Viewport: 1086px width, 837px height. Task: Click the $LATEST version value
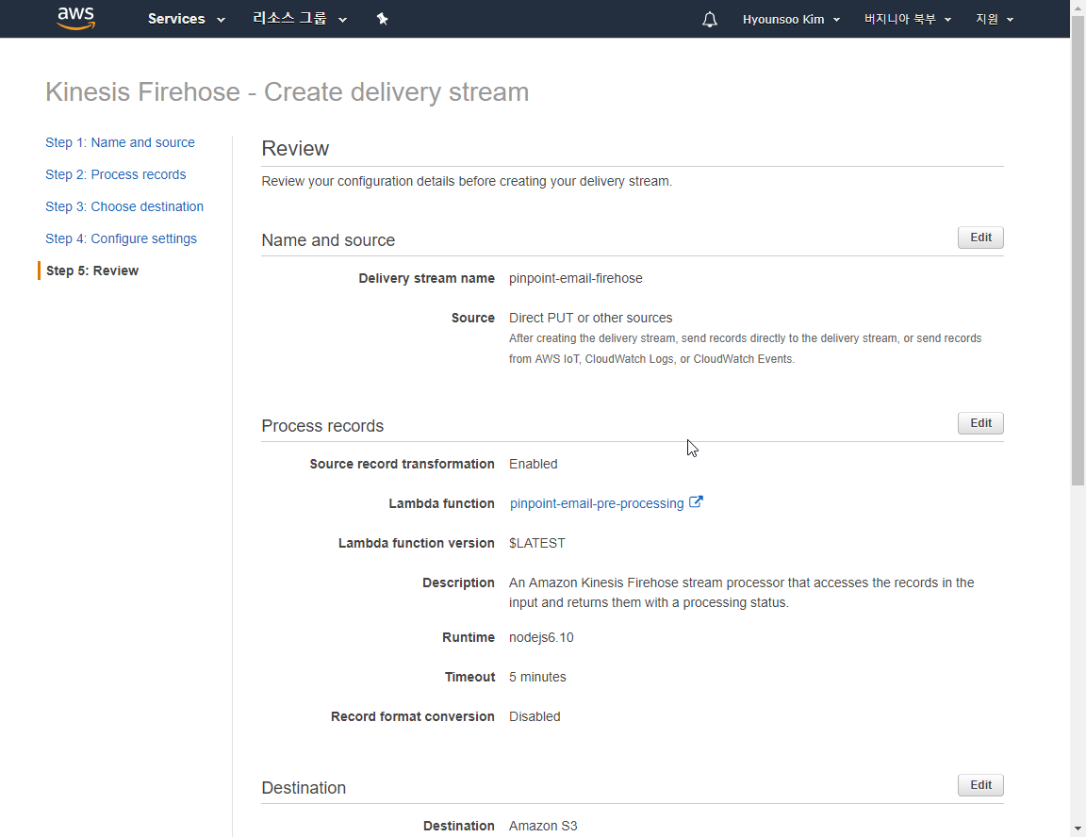coord(536,544)
